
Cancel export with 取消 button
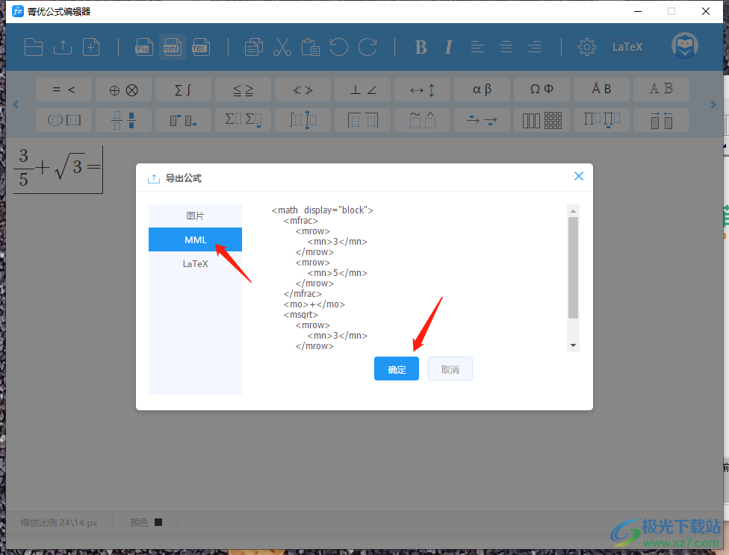450,369
